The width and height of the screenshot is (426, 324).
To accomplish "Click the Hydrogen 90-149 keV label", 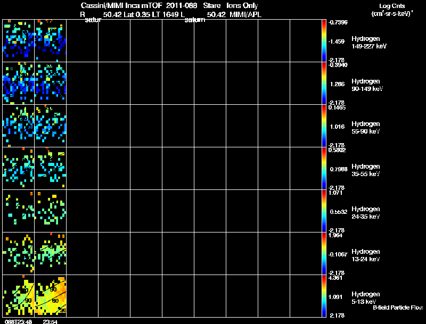I will click(367, 85).
